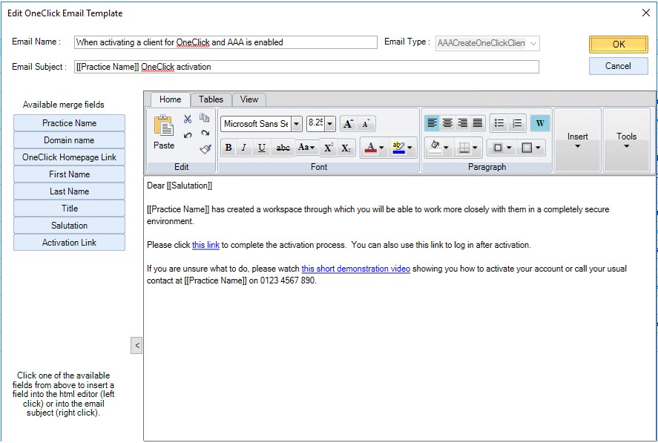Toggle italic formatting
This screenshot has width=658, height=443.
tap(244, 148)
